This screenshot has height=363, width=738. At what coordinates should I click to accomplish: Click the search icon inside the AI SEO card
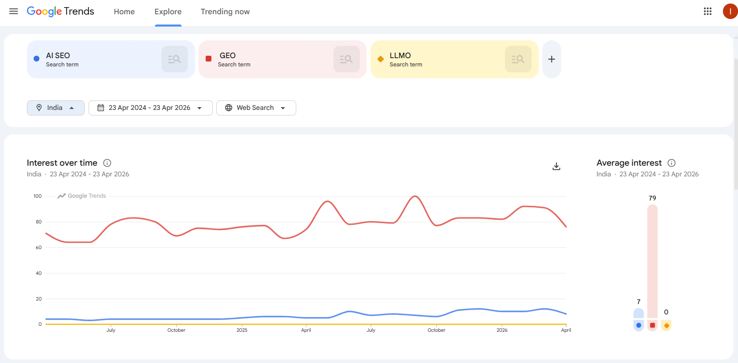[x=174, y=59]
